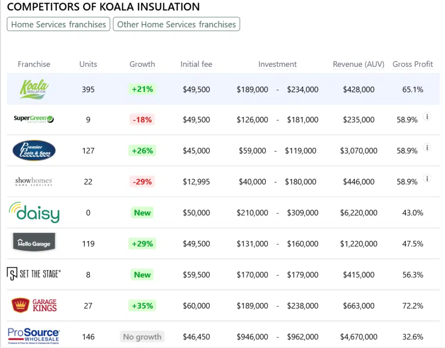The image size is (445, 348).
Task: Click info icon in Premier Pools row
Action: [x=427, y=148]
